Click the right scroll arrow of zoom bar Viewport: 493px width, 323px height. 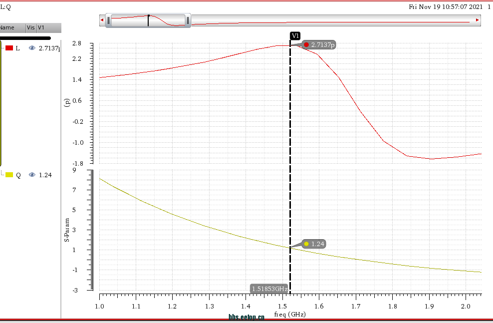(477, 20)
